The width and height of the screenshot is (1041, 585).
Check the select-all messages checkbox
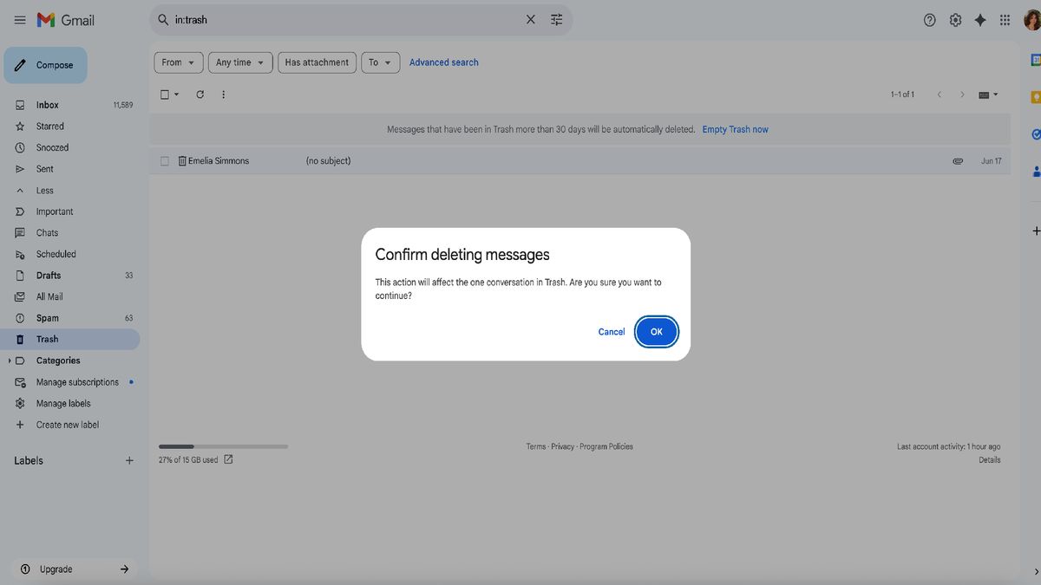[163, 94]
